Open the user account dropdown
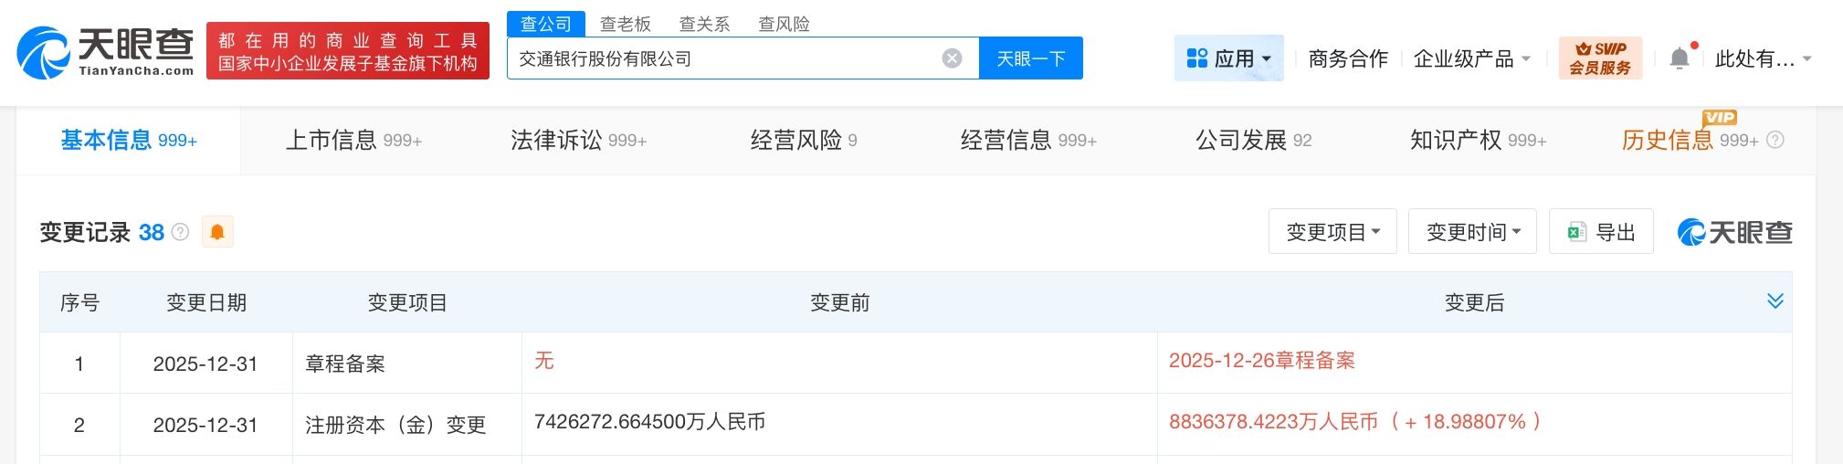Screen dimensions: 1843x464 pyautogui.click(x=1763, y=59)
